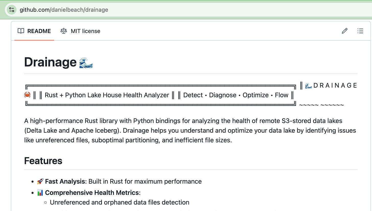Image resolution: width=372 pixels, height=211 pixels.
Task: Click 'Comprehensive Health Metrics' bold text
Action: click(92, 193)
